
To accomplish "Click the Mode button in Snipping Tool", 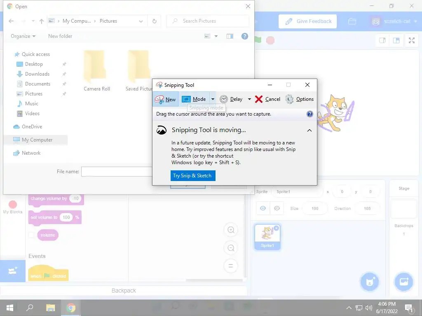I will pos(194,99).
